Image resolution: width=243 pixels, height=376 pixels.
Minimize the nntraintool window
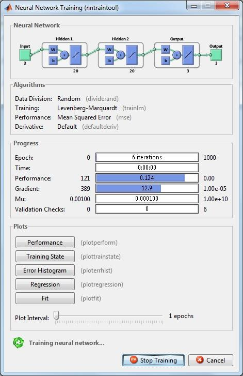pos(194,6)
